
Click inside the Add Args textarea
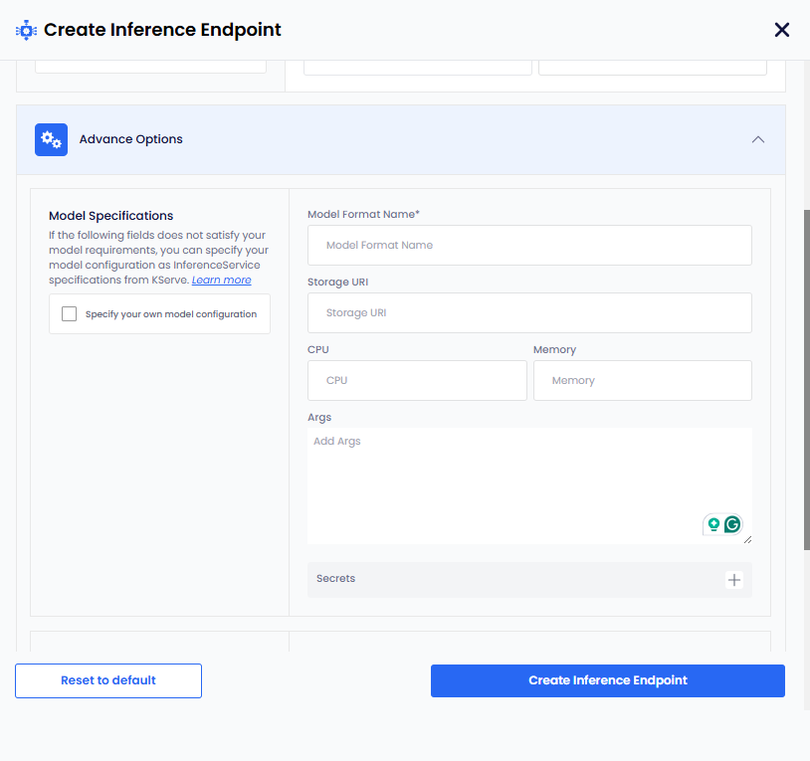pos(529,485)
